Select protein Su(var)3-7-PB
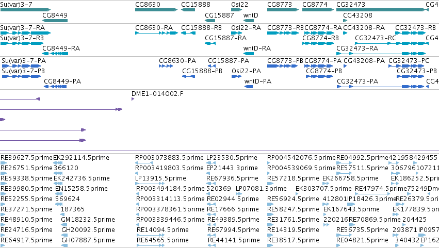 point(23,71)
